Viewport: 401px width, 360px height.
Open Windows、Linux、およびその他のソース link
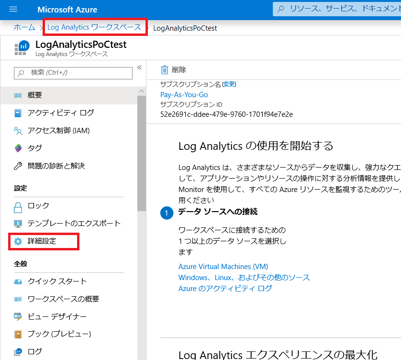(x=244, y=278)
